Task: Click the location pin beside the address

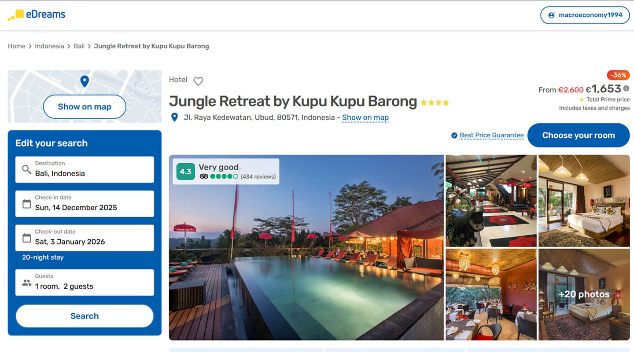Action: coord(174,117)
